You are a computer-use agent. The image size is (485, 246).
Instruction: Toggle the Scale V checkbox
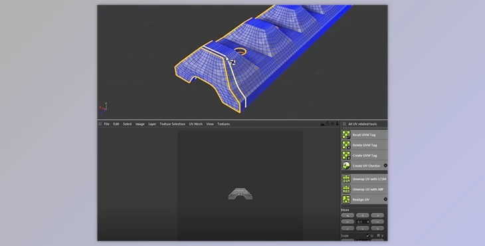point(378,235)
